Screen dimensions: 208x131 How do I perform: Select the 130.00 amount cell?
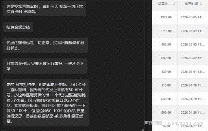pyautogui.click(x=166, y=72)
